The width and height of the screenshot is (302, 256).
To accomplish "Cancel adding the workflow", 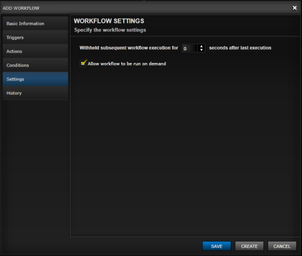I will [282, 246].
